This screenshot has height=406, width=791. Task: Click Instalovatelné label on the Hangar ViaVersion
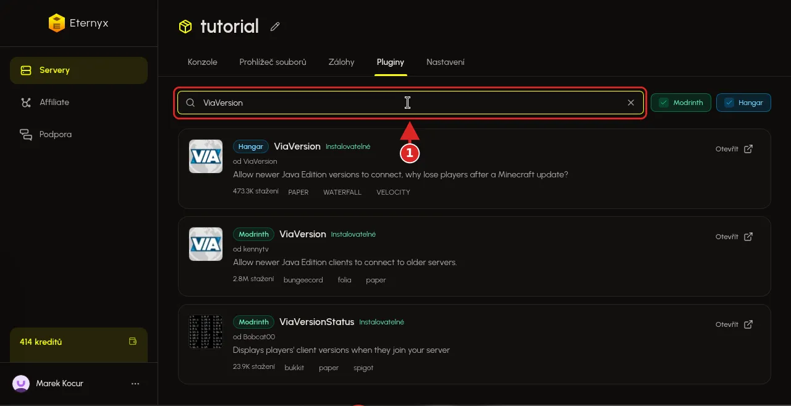pyautogui.click(x=348, y=147)
